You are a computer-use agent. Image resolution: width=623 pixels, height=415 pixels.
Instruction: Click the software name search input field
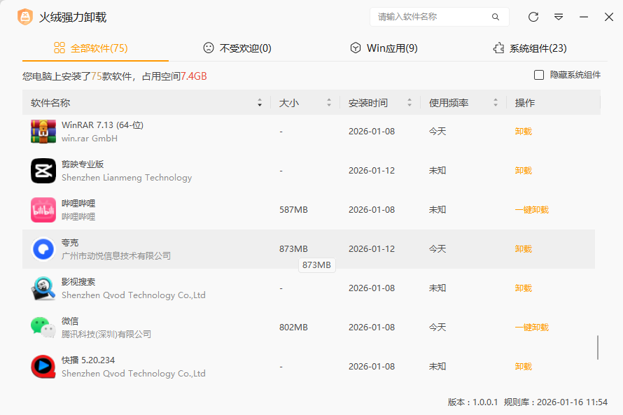pos(430,16)
